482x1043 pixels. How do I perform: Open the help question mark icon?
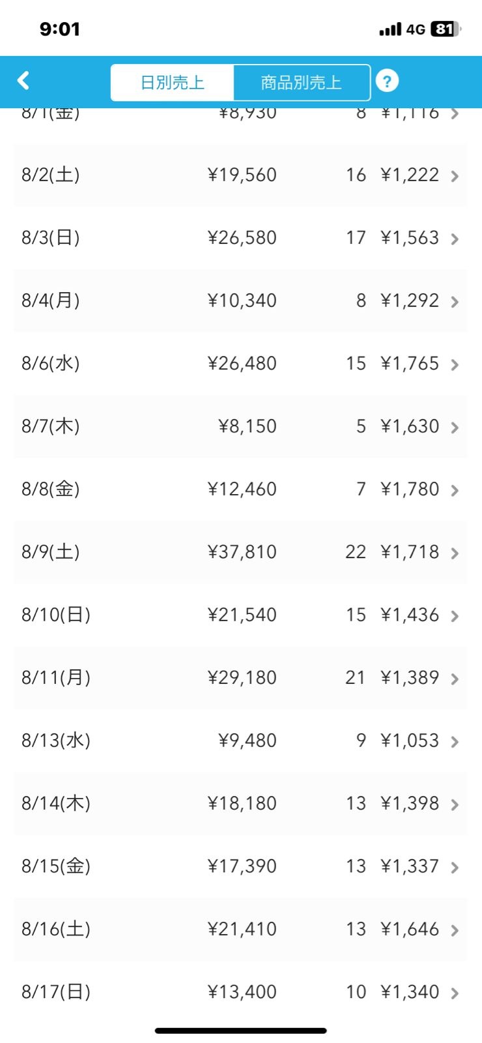click(387, 81)
